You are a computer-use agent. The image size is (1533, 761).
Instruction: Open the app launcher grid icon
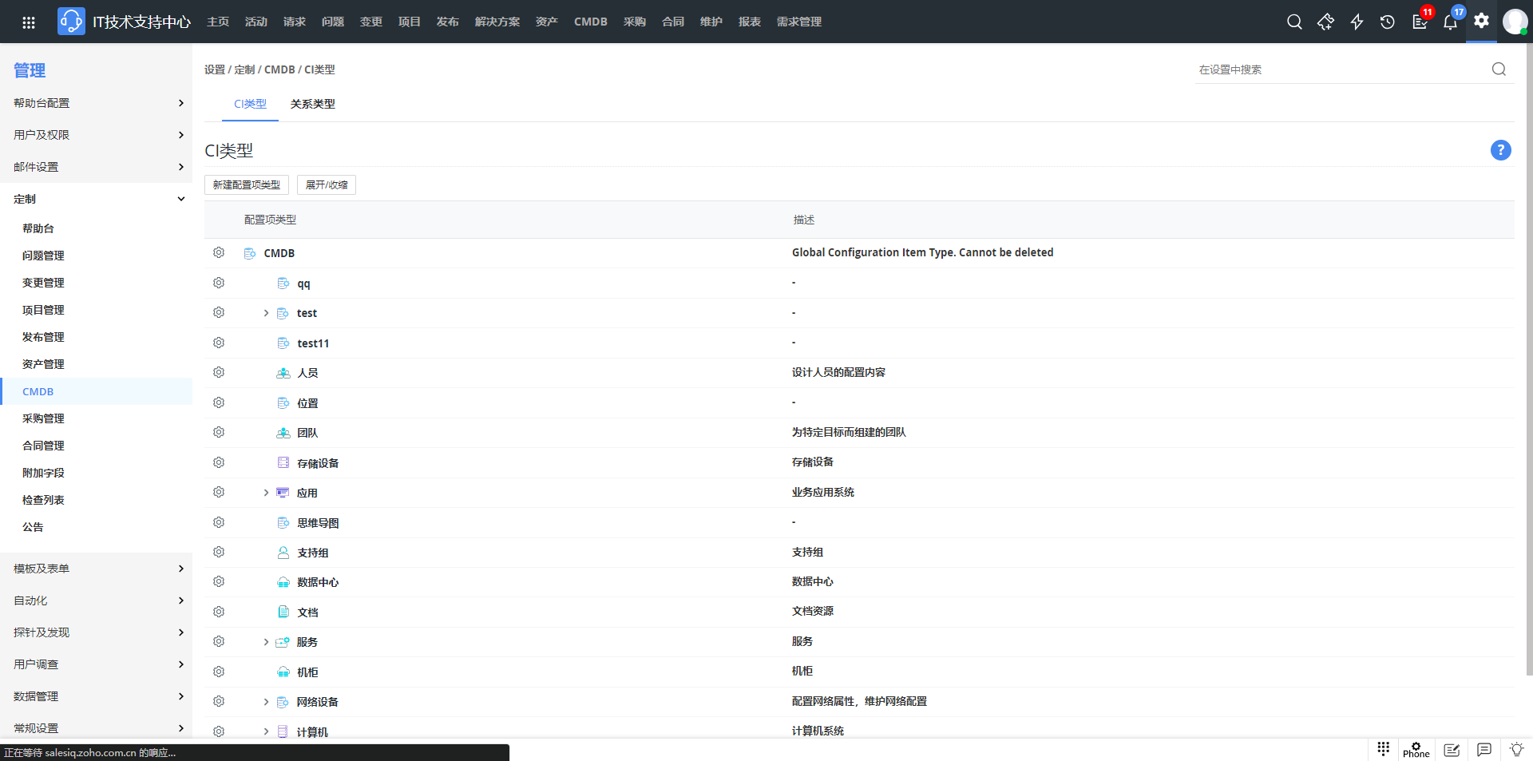point(29,22)
